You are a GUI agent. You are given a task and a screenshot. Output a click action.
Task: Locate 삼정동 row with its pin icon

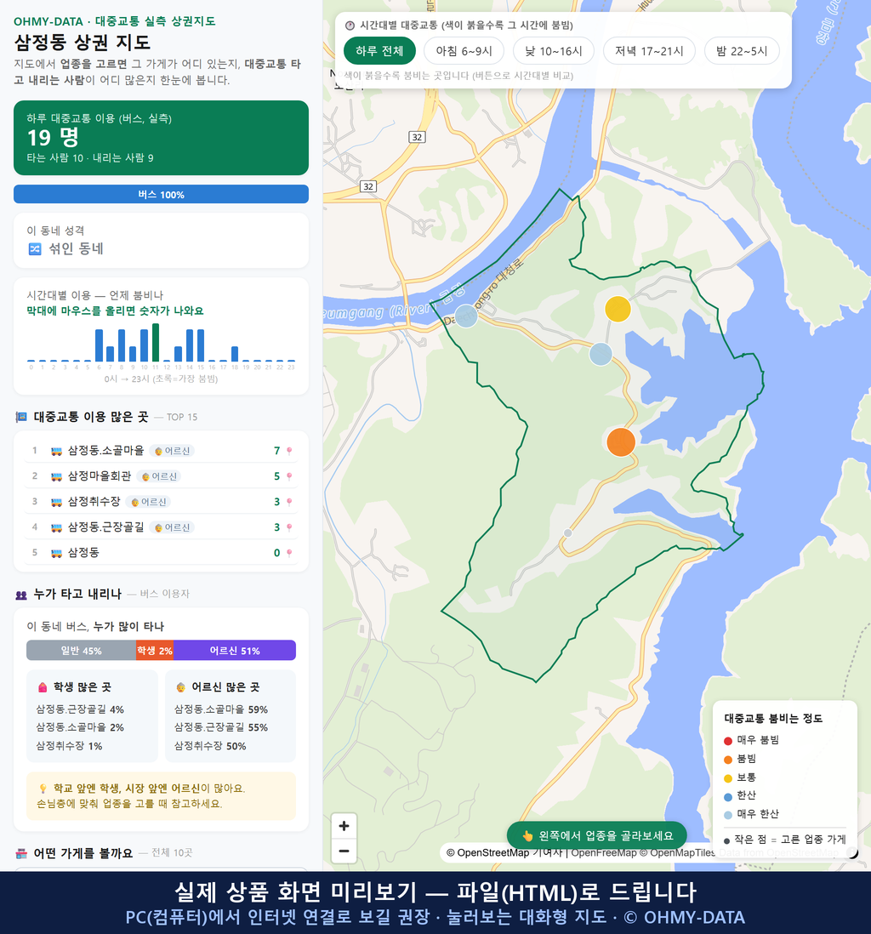click(x=289, y=554)
